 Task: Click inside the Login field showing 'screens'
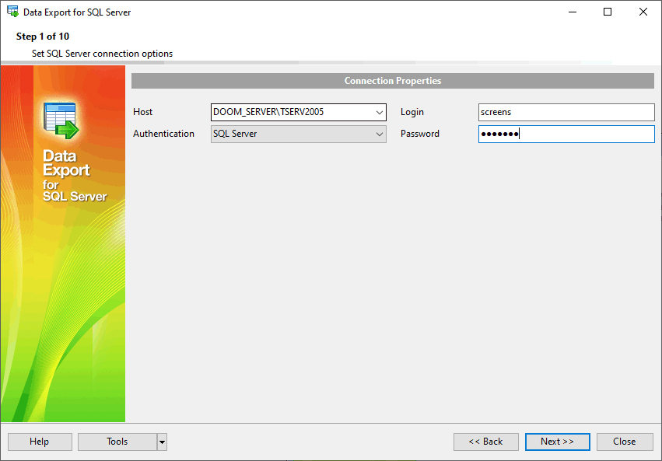point(566,112)
